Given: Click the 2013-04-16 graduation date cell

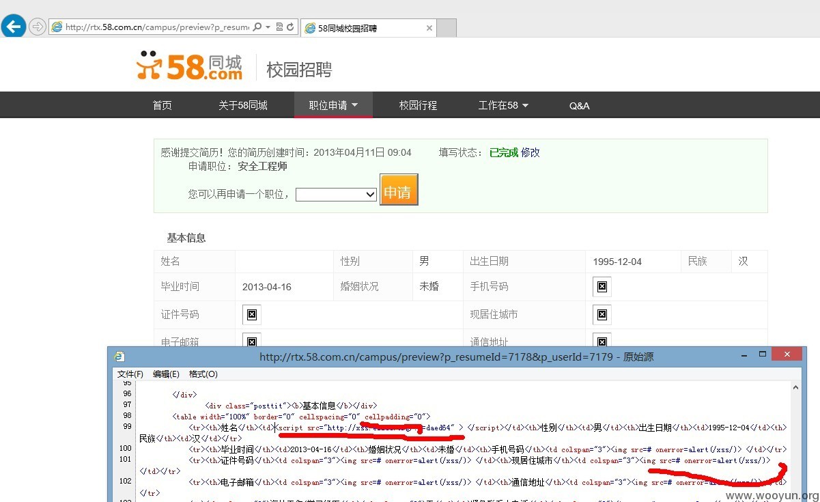Looking at the screenshot, I should point(285,287).
